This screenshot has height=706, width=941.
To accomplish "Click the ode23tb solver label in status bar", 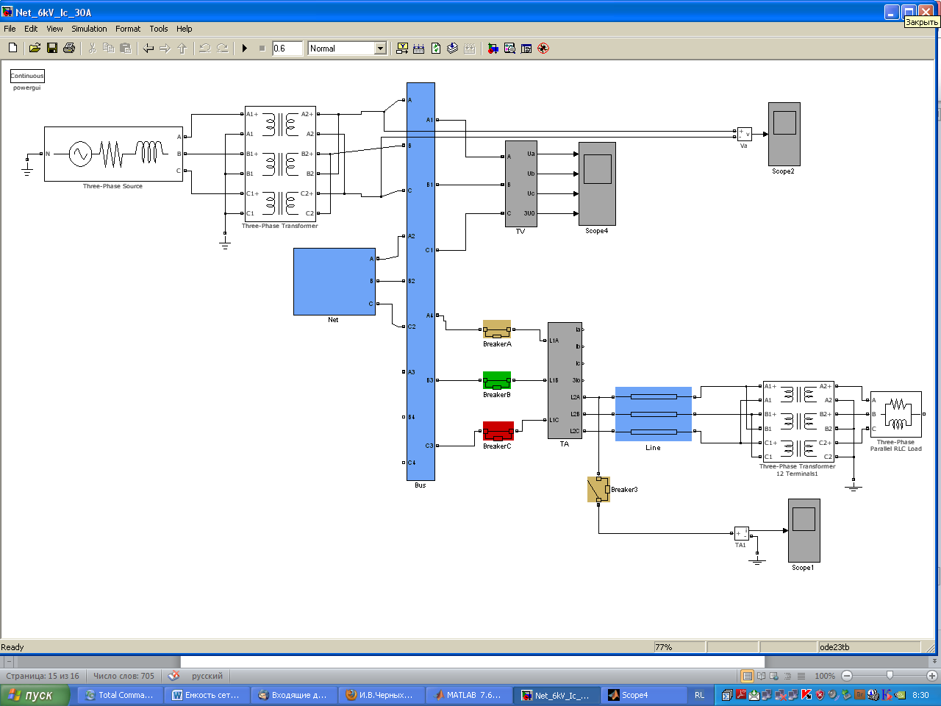I will point(834,647).
